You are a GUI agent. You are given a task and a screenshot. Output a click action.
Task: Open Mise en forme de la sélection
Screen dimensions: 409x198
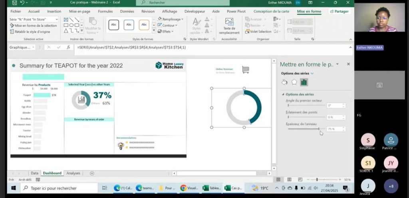[34, 26]
